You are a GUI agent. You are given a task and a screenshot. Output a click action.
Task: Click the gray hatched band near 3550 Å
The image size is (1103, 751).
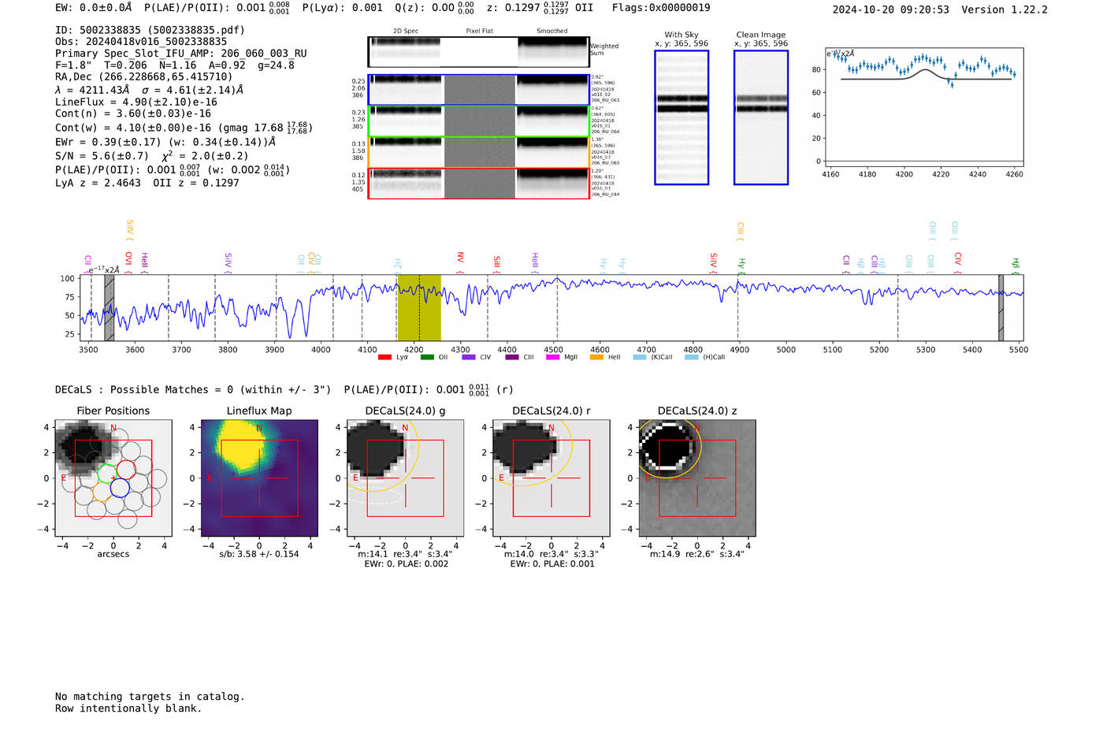pos(110,307)
